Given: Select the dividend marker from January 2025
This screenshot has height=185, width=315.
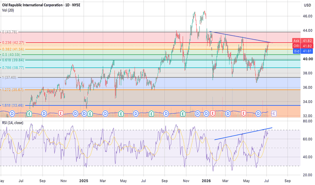Looking at the screenshot, I should (x=84, y=114).
